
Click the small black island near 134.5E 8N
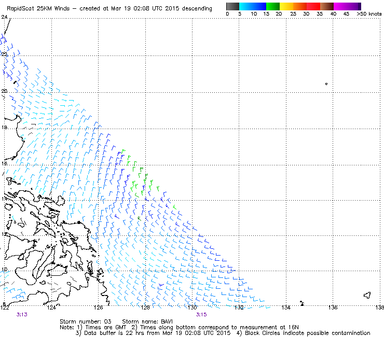(x=302, y=303)
